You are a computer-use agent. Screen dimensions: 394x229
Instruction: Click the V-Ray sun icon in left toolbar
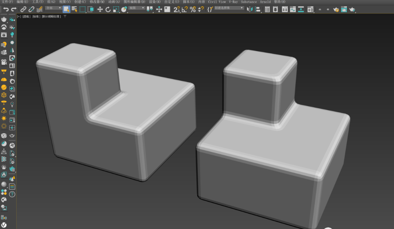[4, 118]
